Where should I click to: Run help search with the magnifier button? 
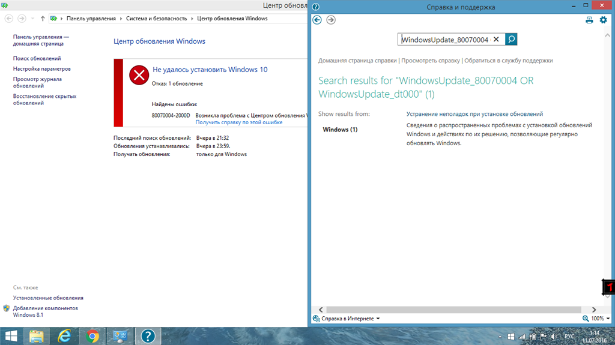coord(511,39)
